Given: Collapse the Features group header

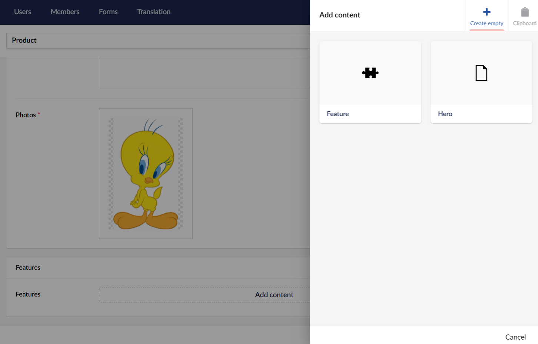Looking at the screenshot, I should (x=28, y=268).
